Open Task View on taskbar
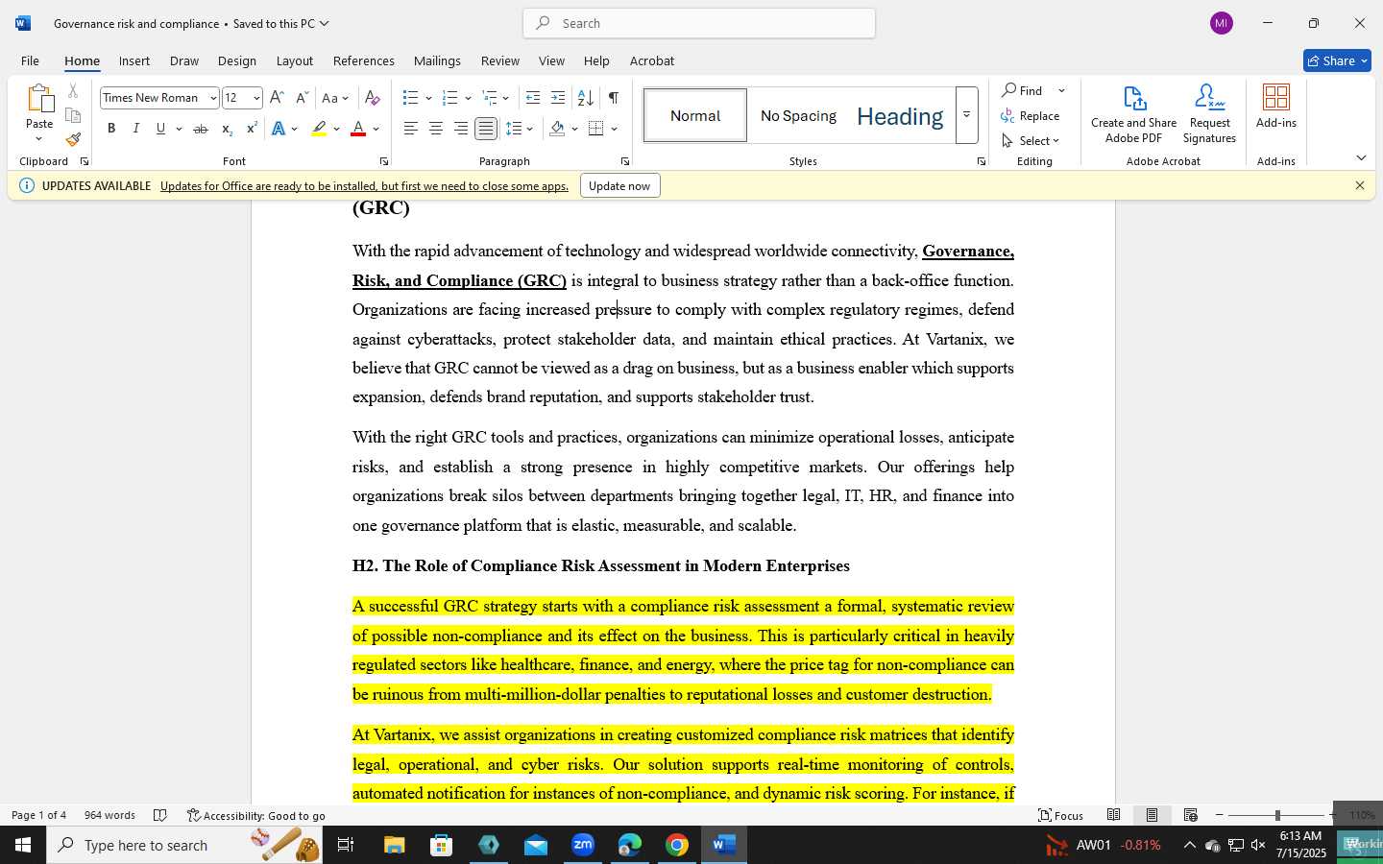This screenshot has width=1383, height=864. [346, 845]
